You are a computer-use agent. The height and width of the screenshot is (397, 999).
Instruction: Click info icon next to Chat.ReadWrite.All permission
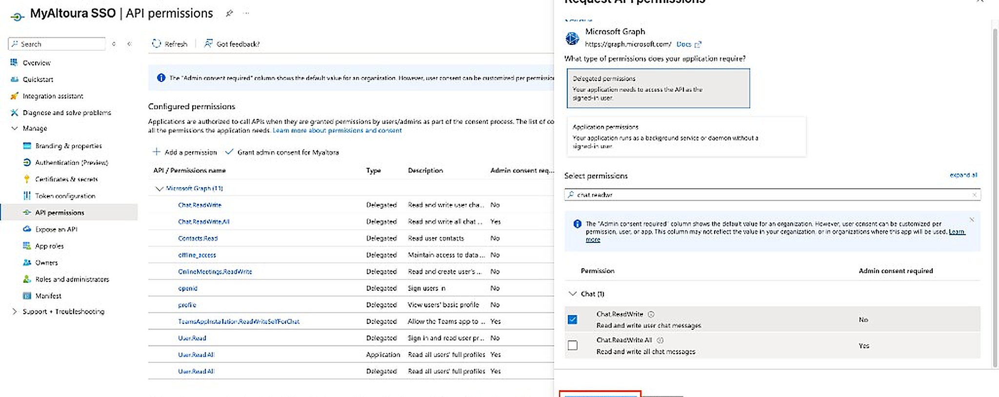point(660,340)
